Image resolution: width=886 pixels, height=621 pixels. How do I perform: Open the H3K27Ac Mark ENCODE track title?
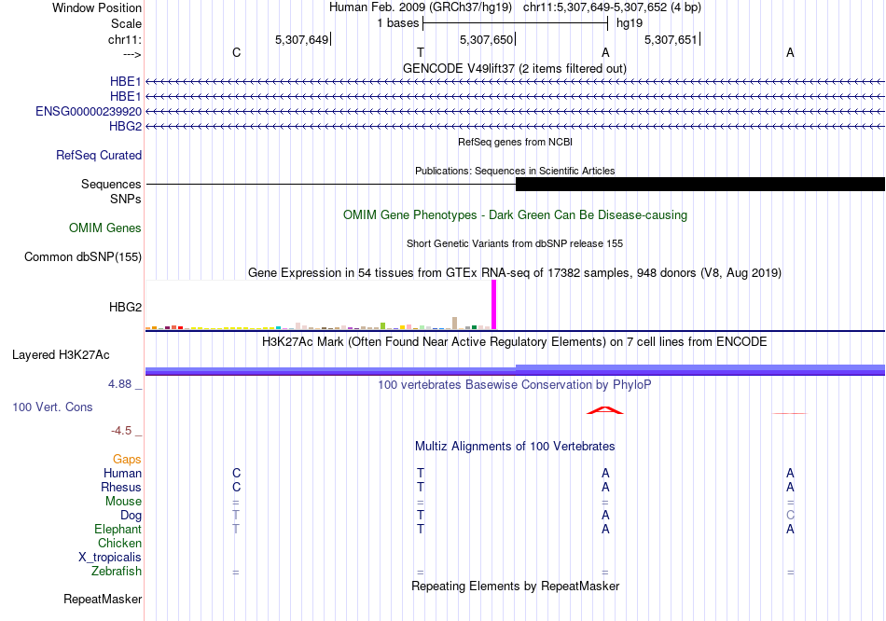coord(514,342)
